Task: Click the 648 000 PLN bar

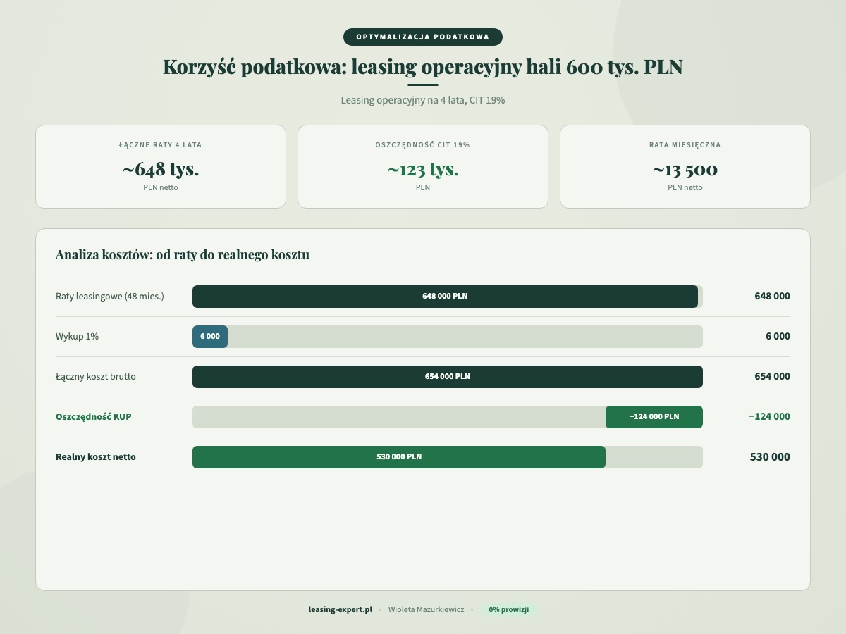Action: pos(444,297)
